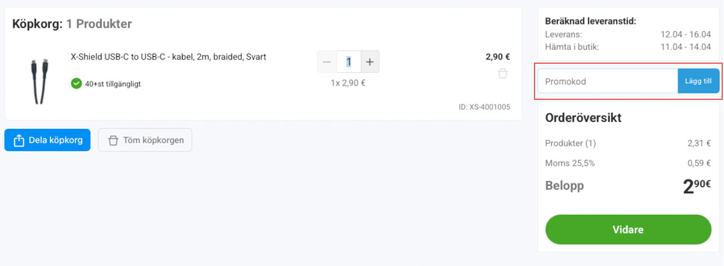Viewport: 724px width, 266px height.
Task: Click the Köpkorg: 1 Produkter heading
Action: coord(72,24)
